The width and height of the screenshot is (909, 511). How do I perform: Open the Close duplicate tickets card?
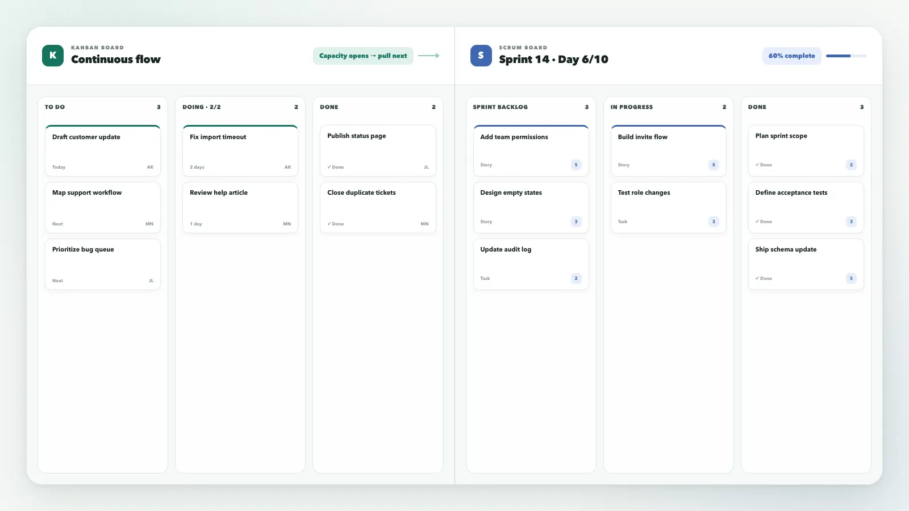[378, 207]
